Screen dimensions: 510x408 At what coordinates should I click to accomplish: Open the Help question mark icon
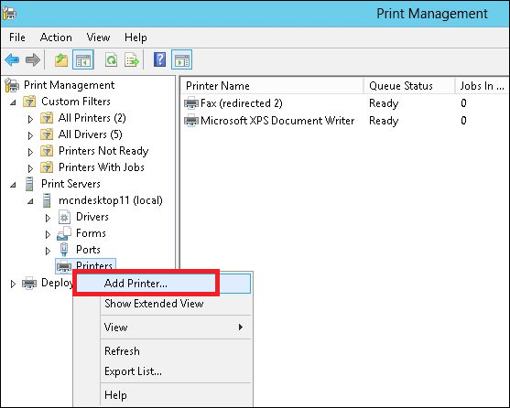pyautogui.click(x=159, y=59)
